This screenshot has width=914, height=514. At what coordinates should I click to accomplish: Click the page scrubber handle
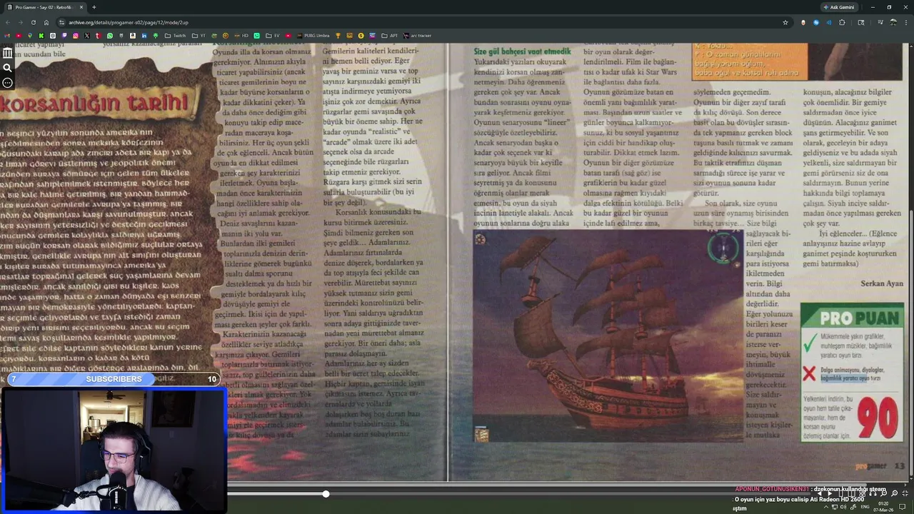(x=326, y=494)
